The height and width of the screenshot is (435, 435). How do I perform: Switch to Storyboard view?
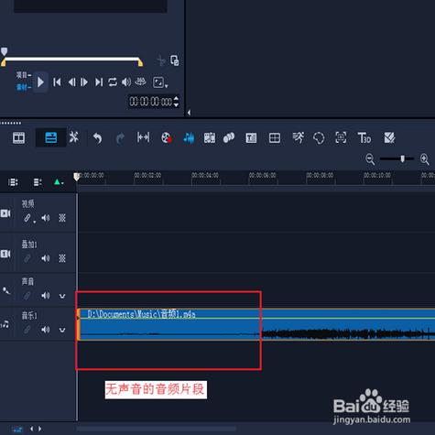pos(18,138)
